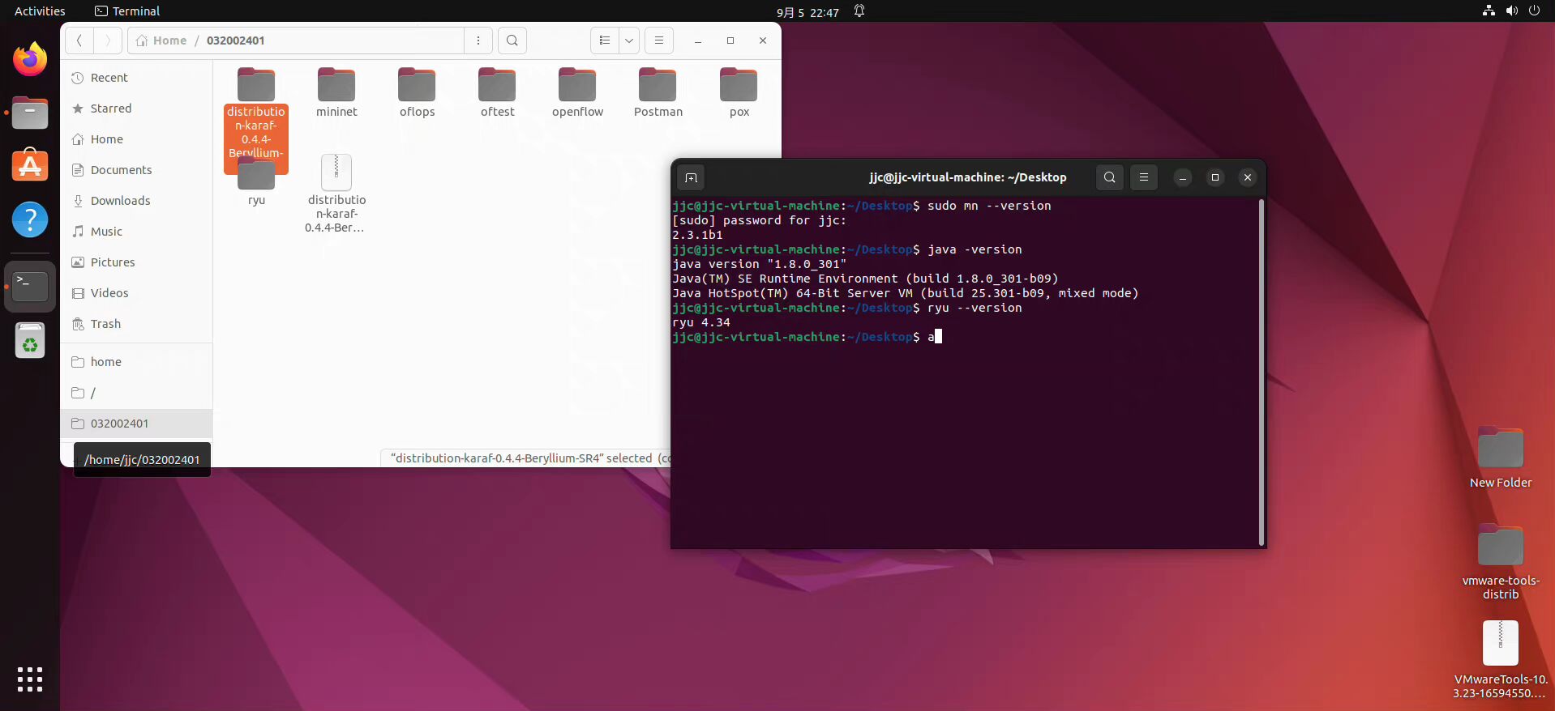Open Music in Files sidebar
This screenshot has height=711, width=1555.
(136, 232)
